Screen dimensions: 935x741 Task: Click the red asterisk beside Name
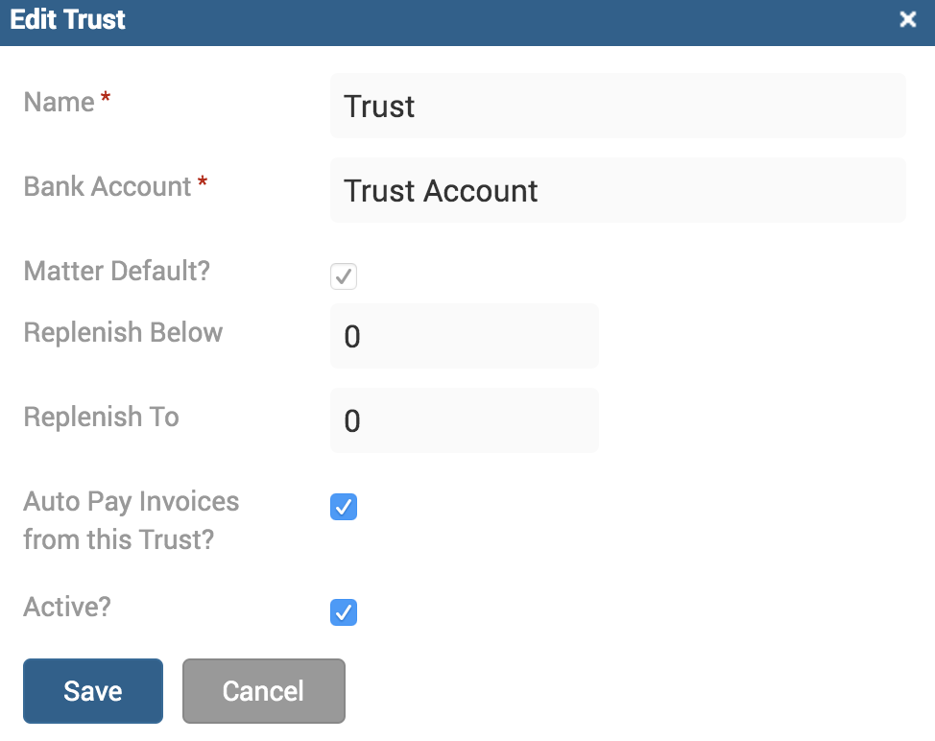click(106, 97)
